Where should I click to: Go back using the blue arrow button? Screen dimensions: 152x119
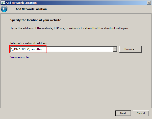(x=4, y=9)
